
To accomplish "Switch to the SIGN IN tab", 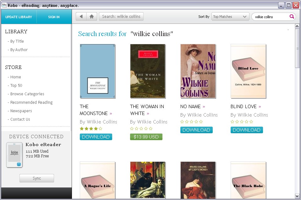I will point(53,17).
